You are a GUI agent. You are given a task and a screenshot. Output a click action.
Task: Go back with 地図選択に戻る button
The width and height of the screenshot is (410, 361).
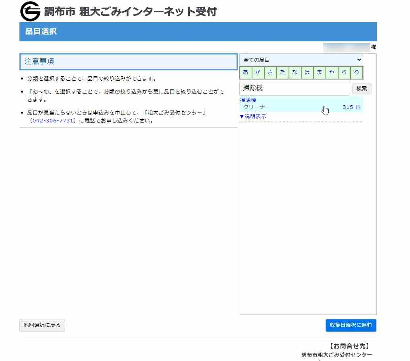point(42,325)
